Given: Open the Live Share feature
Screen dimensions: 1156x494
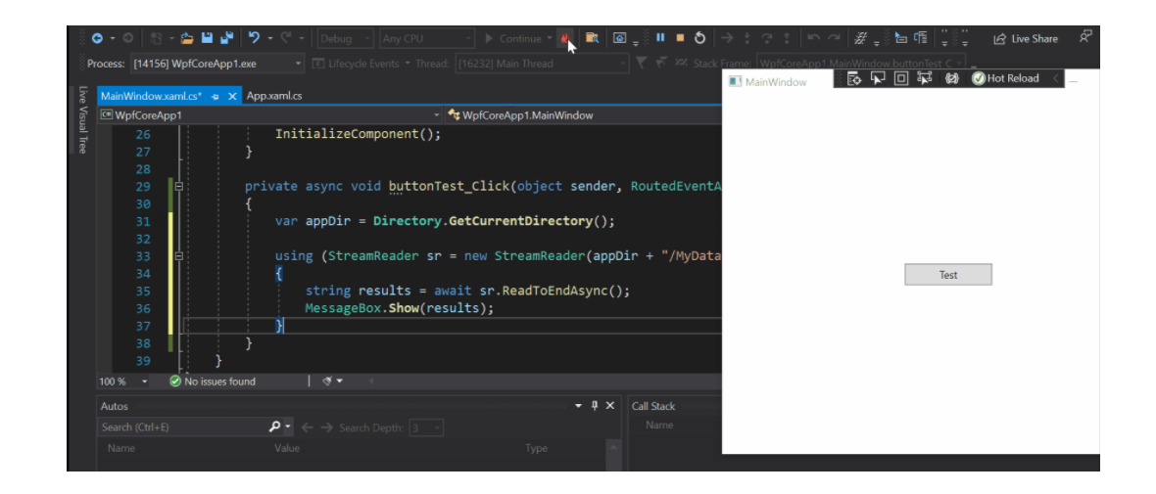Looking at the screenshot, I should (x=1026, y=39).
